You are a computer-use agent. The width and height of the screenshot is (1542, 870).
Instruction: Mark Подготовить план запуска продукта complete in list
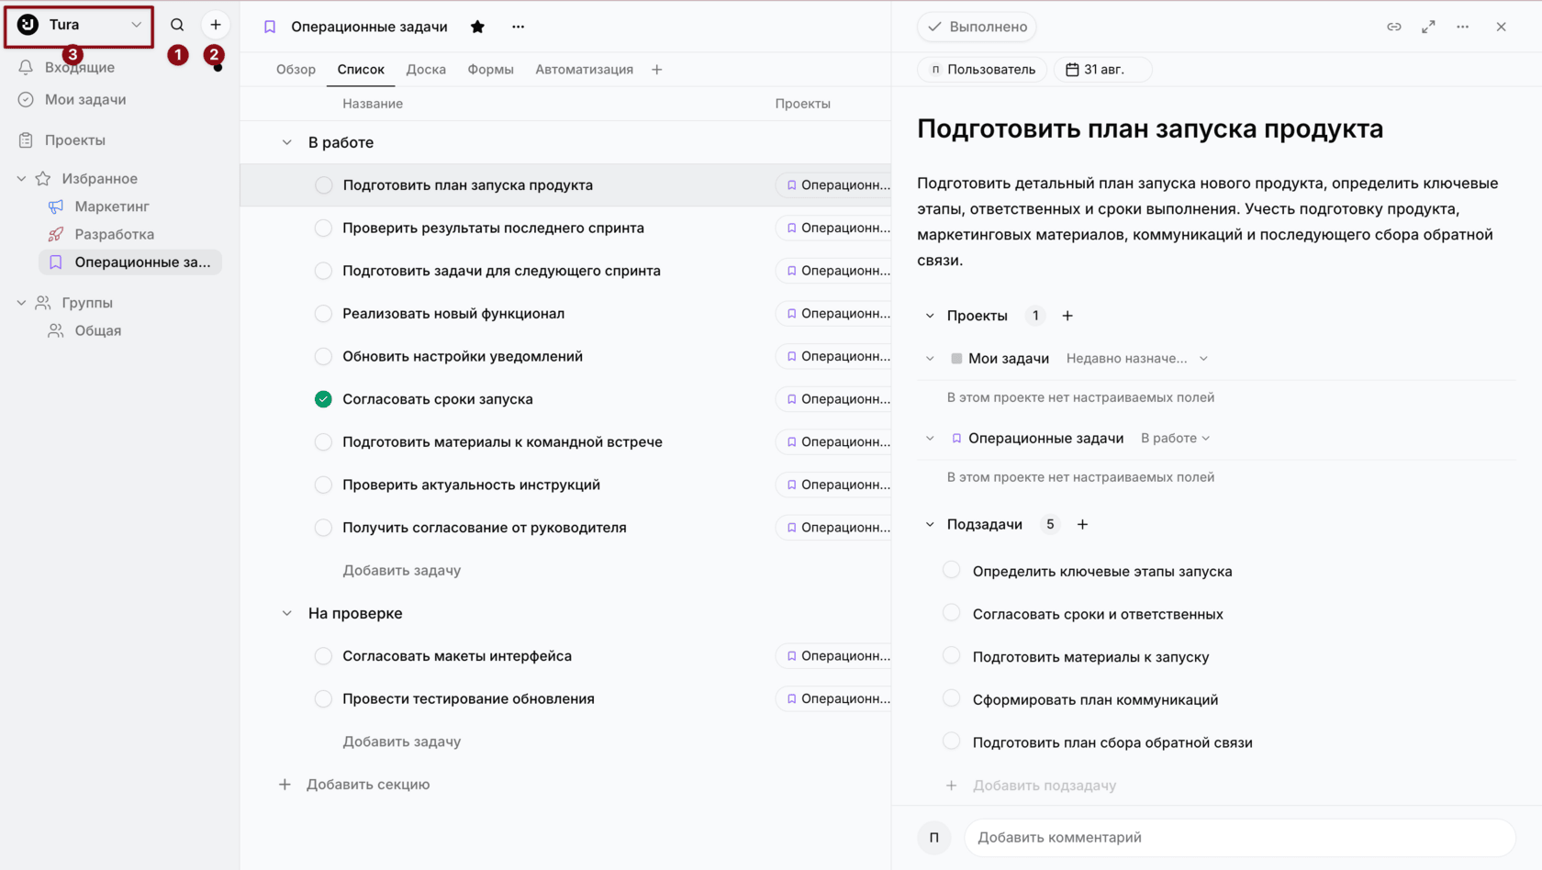pos(323,184)
